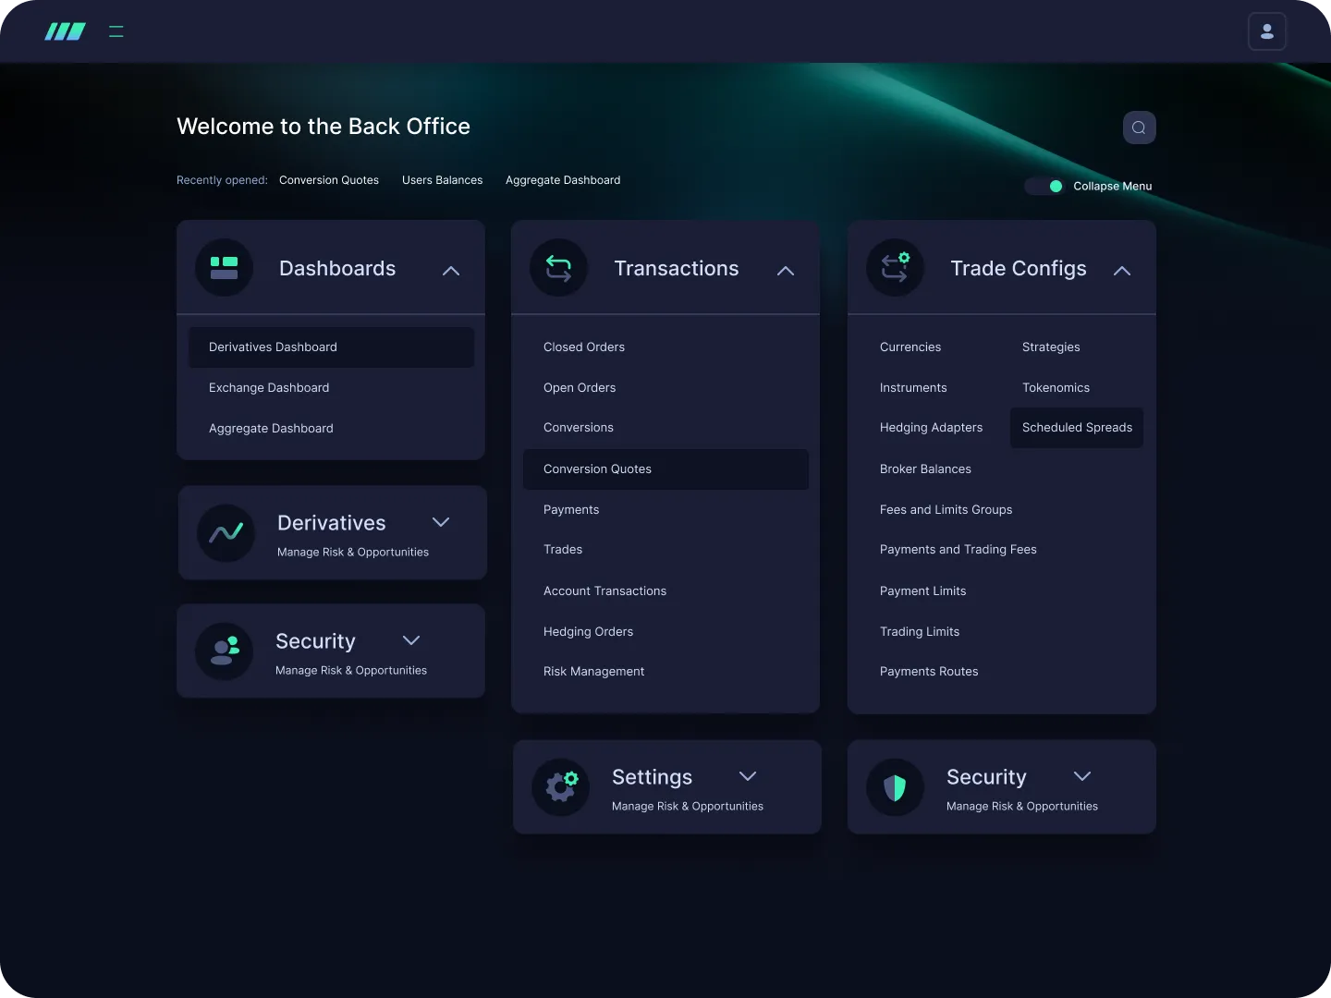Open Currencies config
Image resolution: width=1331 pixels, height=998 pixels.
(910, 347)
